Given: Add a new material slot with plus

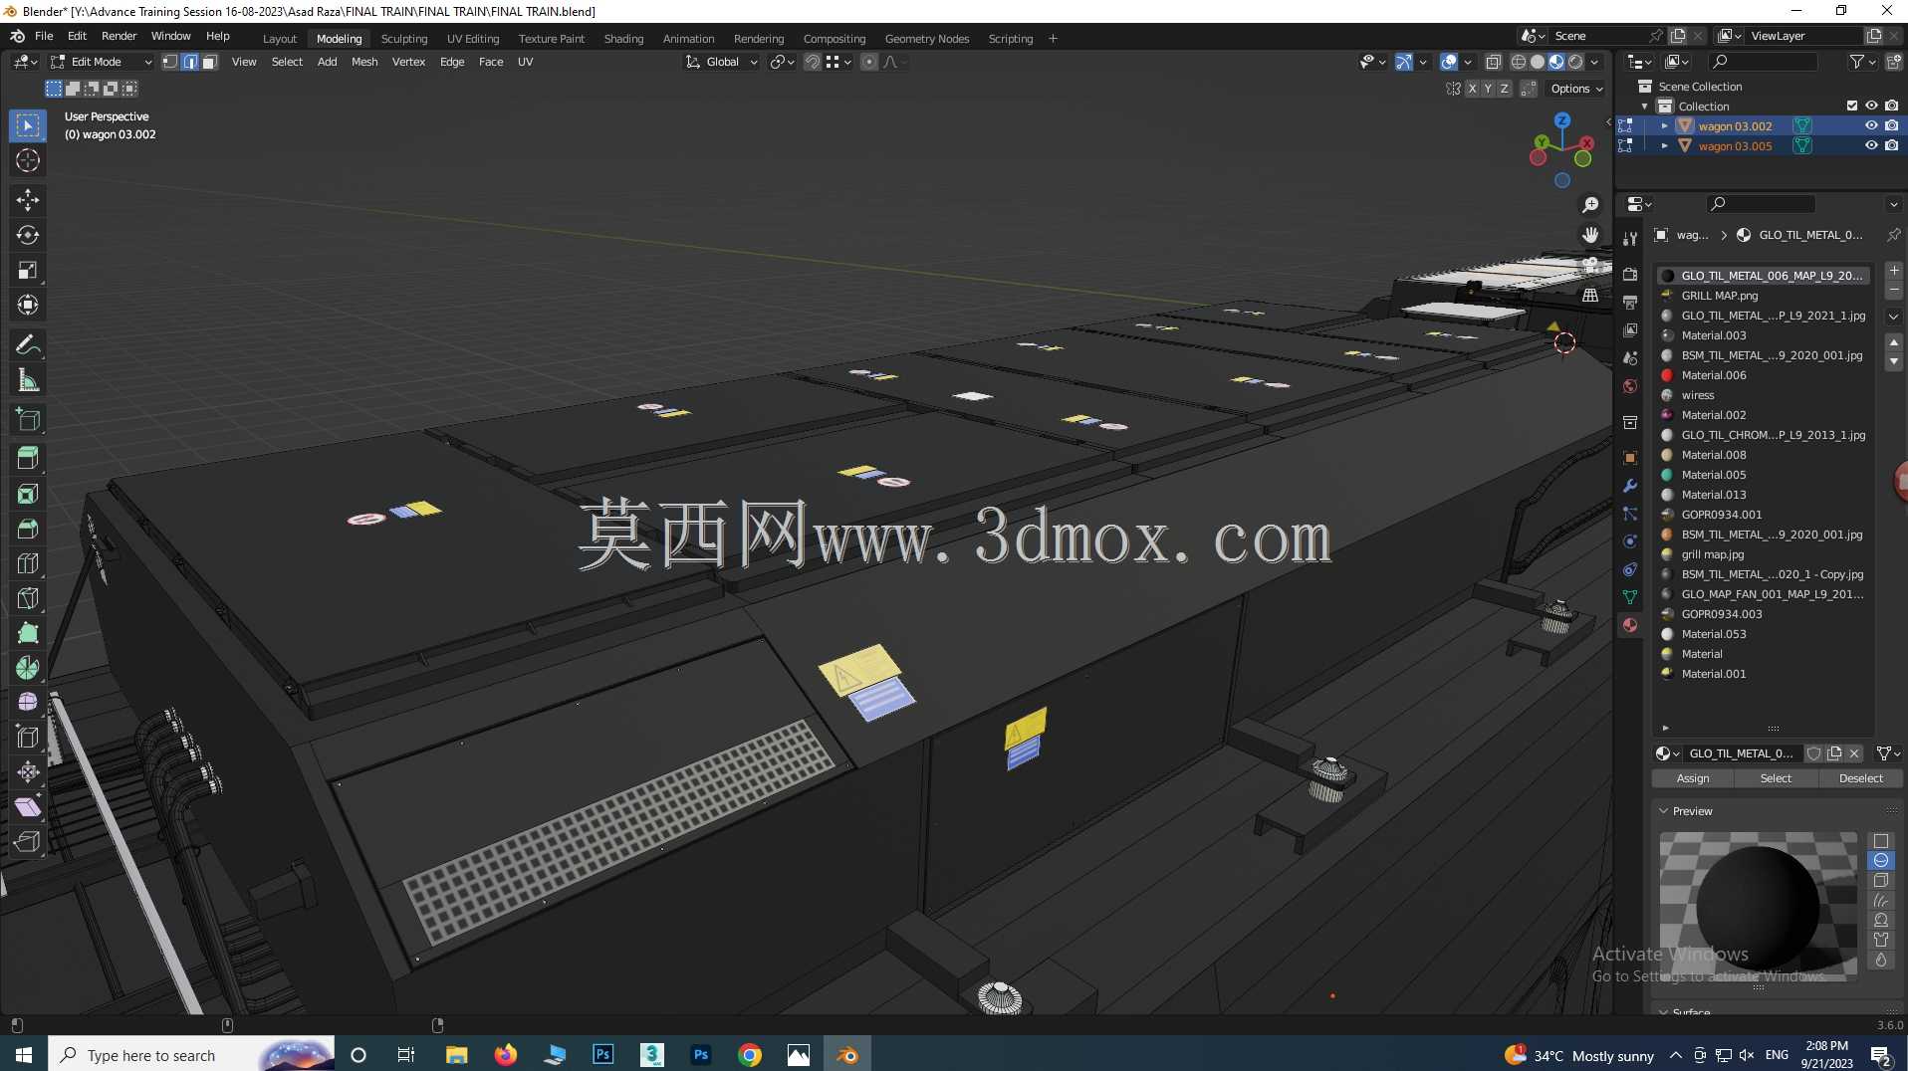Looking at the screenshot, I should 1894,271.
